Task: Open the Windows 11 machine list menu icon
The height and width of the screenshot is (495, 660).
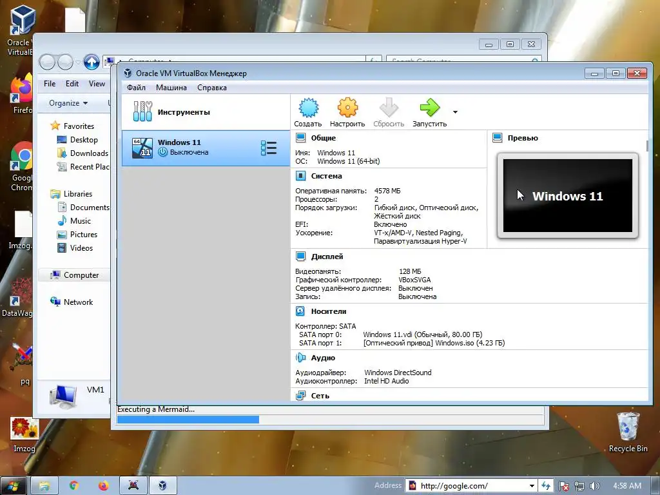Action: (x=269, y=148)
